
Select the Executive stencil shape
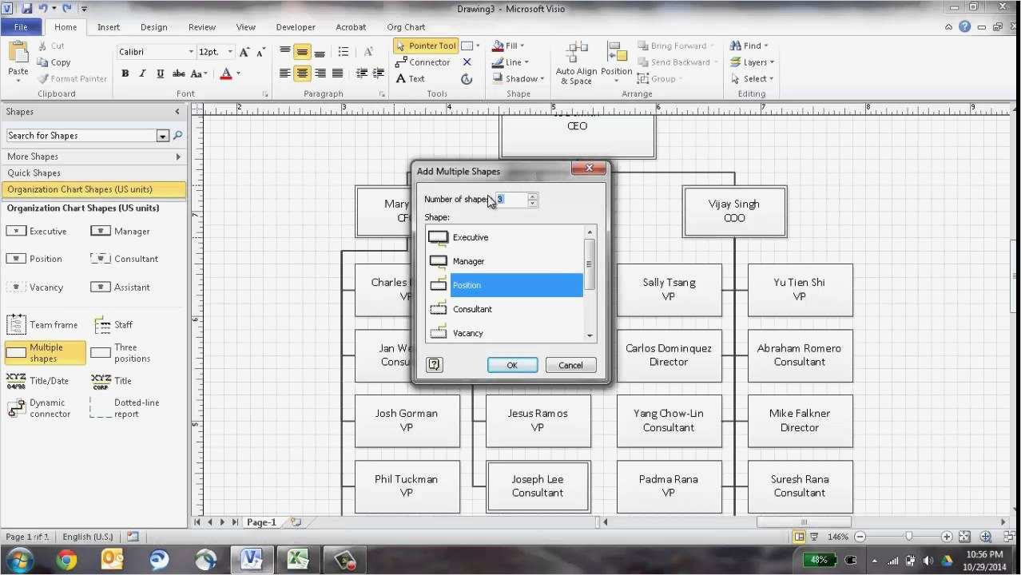tap(38, 231)
